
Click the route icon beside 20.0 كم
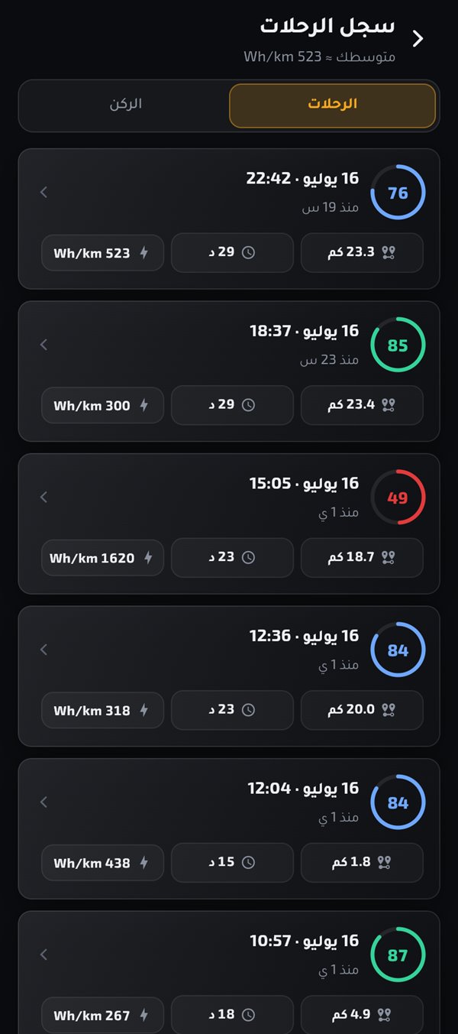coord(389,711)
